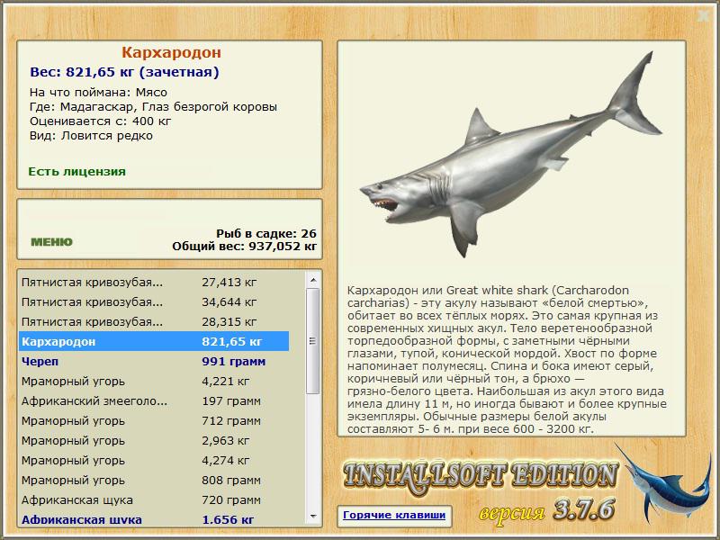Select the Мраморный угорь 4,274 кг row
This screenshot has width=720, height=540.
coord(154,460)
